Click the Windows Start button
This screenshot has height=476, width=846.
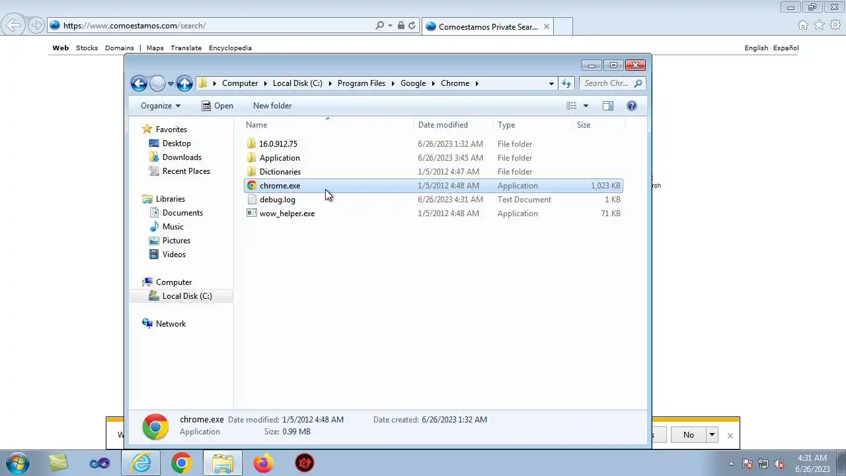click(x=18, y=463)
